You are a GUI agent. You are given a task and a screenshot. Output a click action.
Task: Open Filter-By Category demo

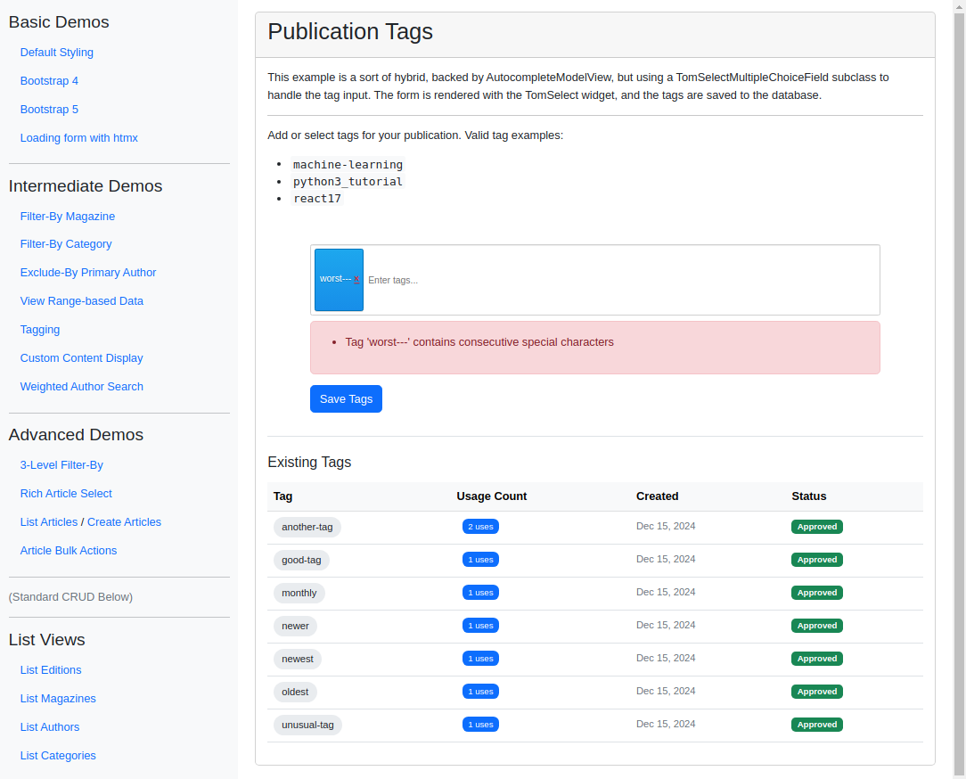(66, 244)
